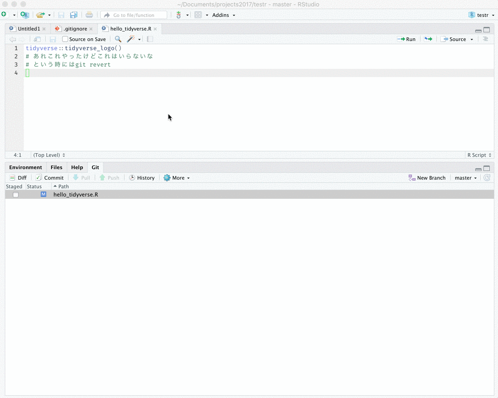Viewport: 498px width, 398px height.
Task: Create a new project using the project icon
Action: point(25,15)
